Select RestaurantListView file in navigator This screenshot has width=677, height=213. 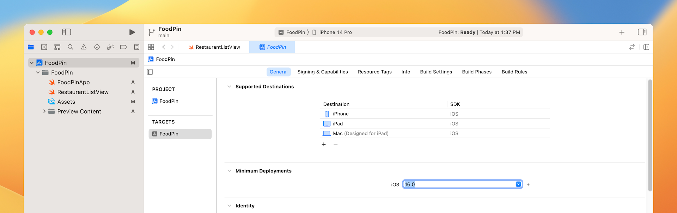(83, 92)
